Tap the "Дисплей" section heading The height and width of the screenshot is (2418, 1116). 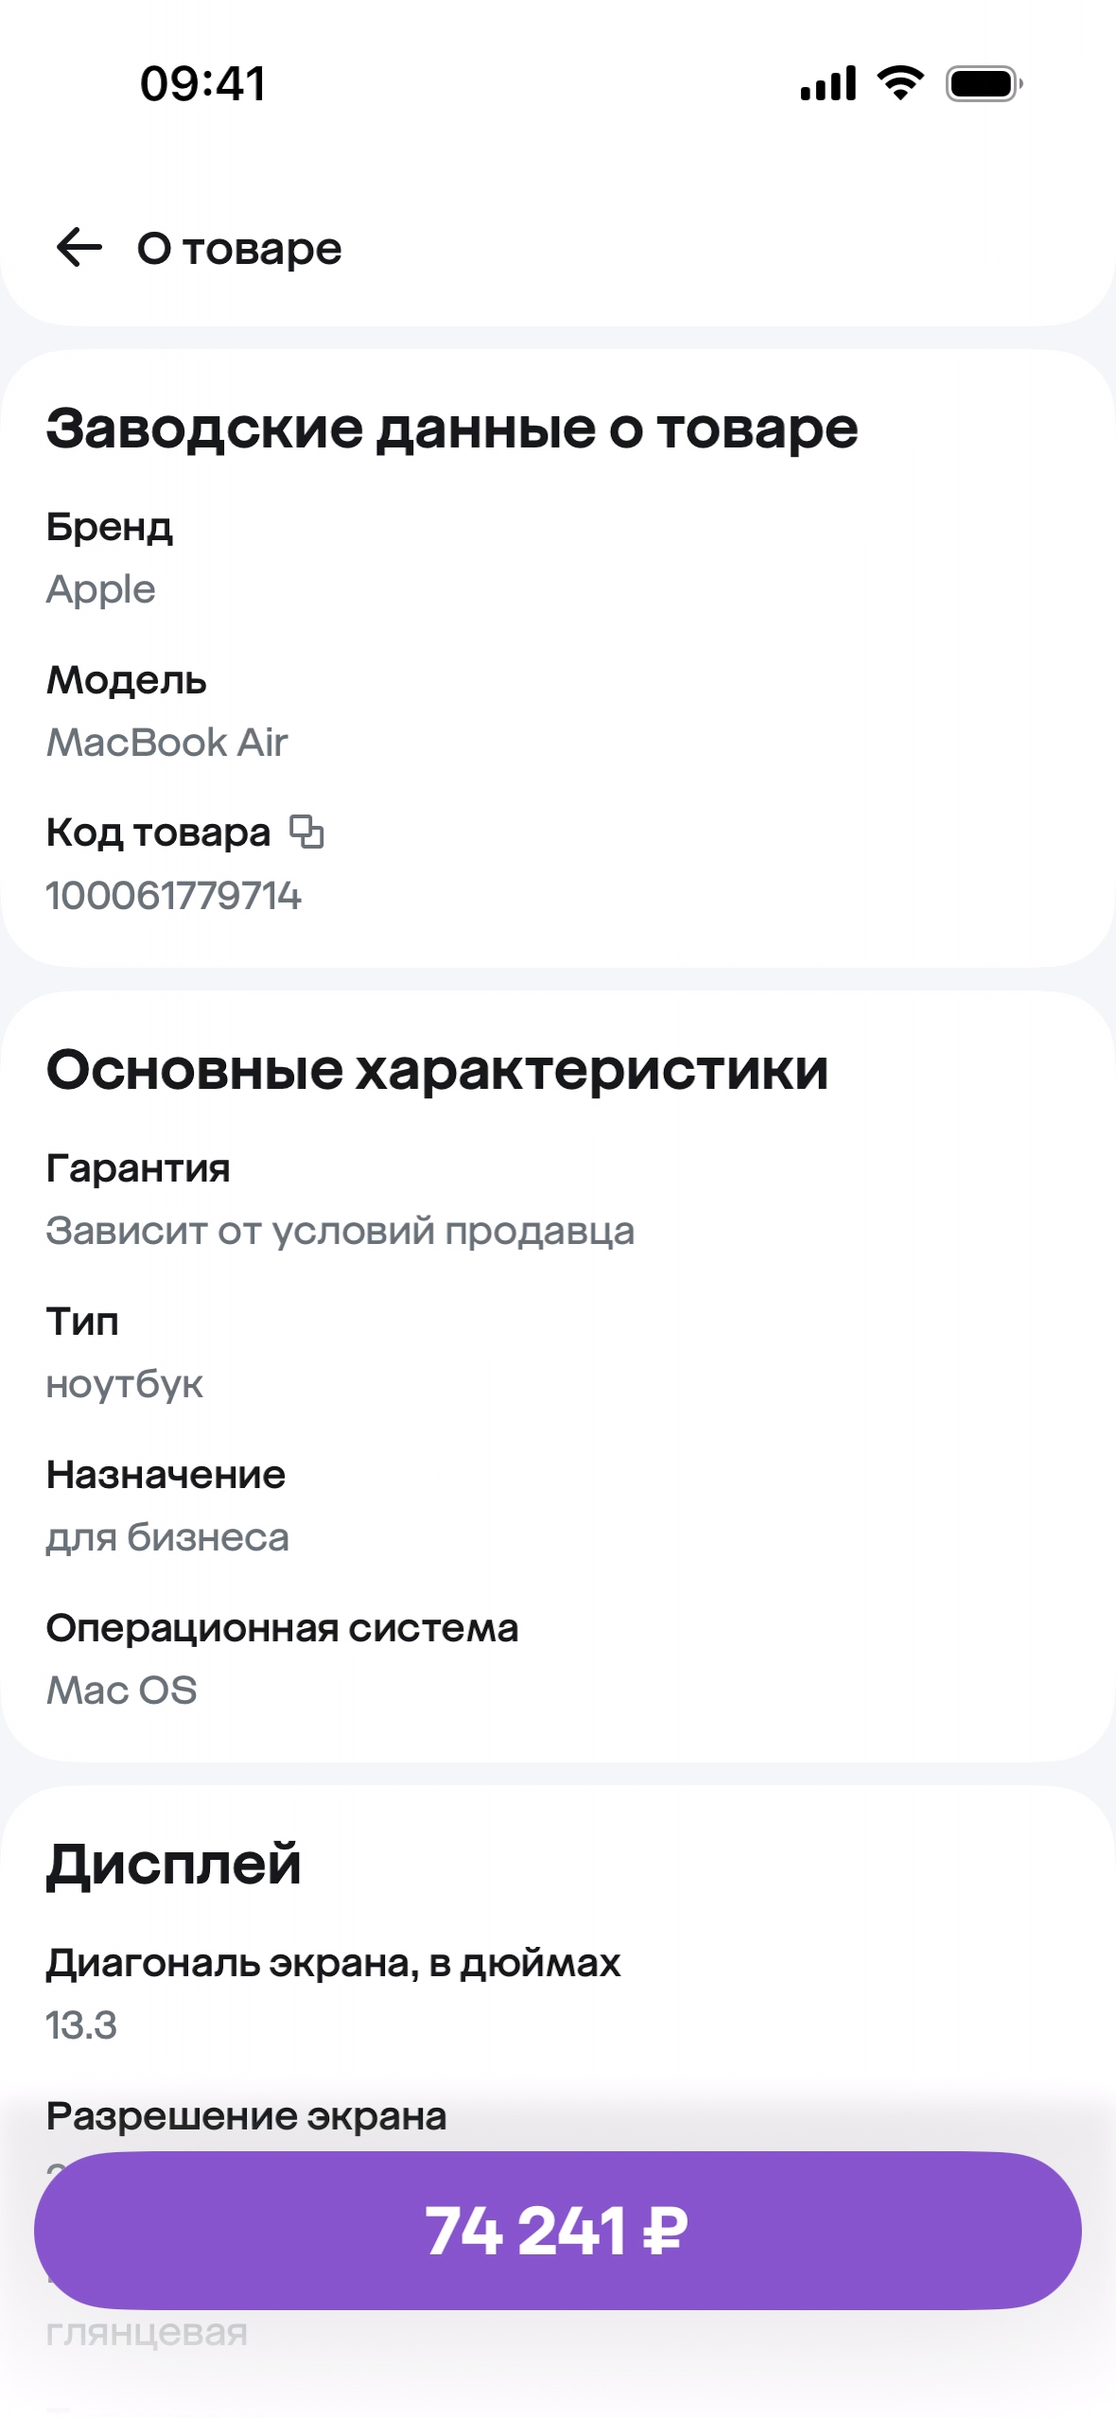[174, 1865]
